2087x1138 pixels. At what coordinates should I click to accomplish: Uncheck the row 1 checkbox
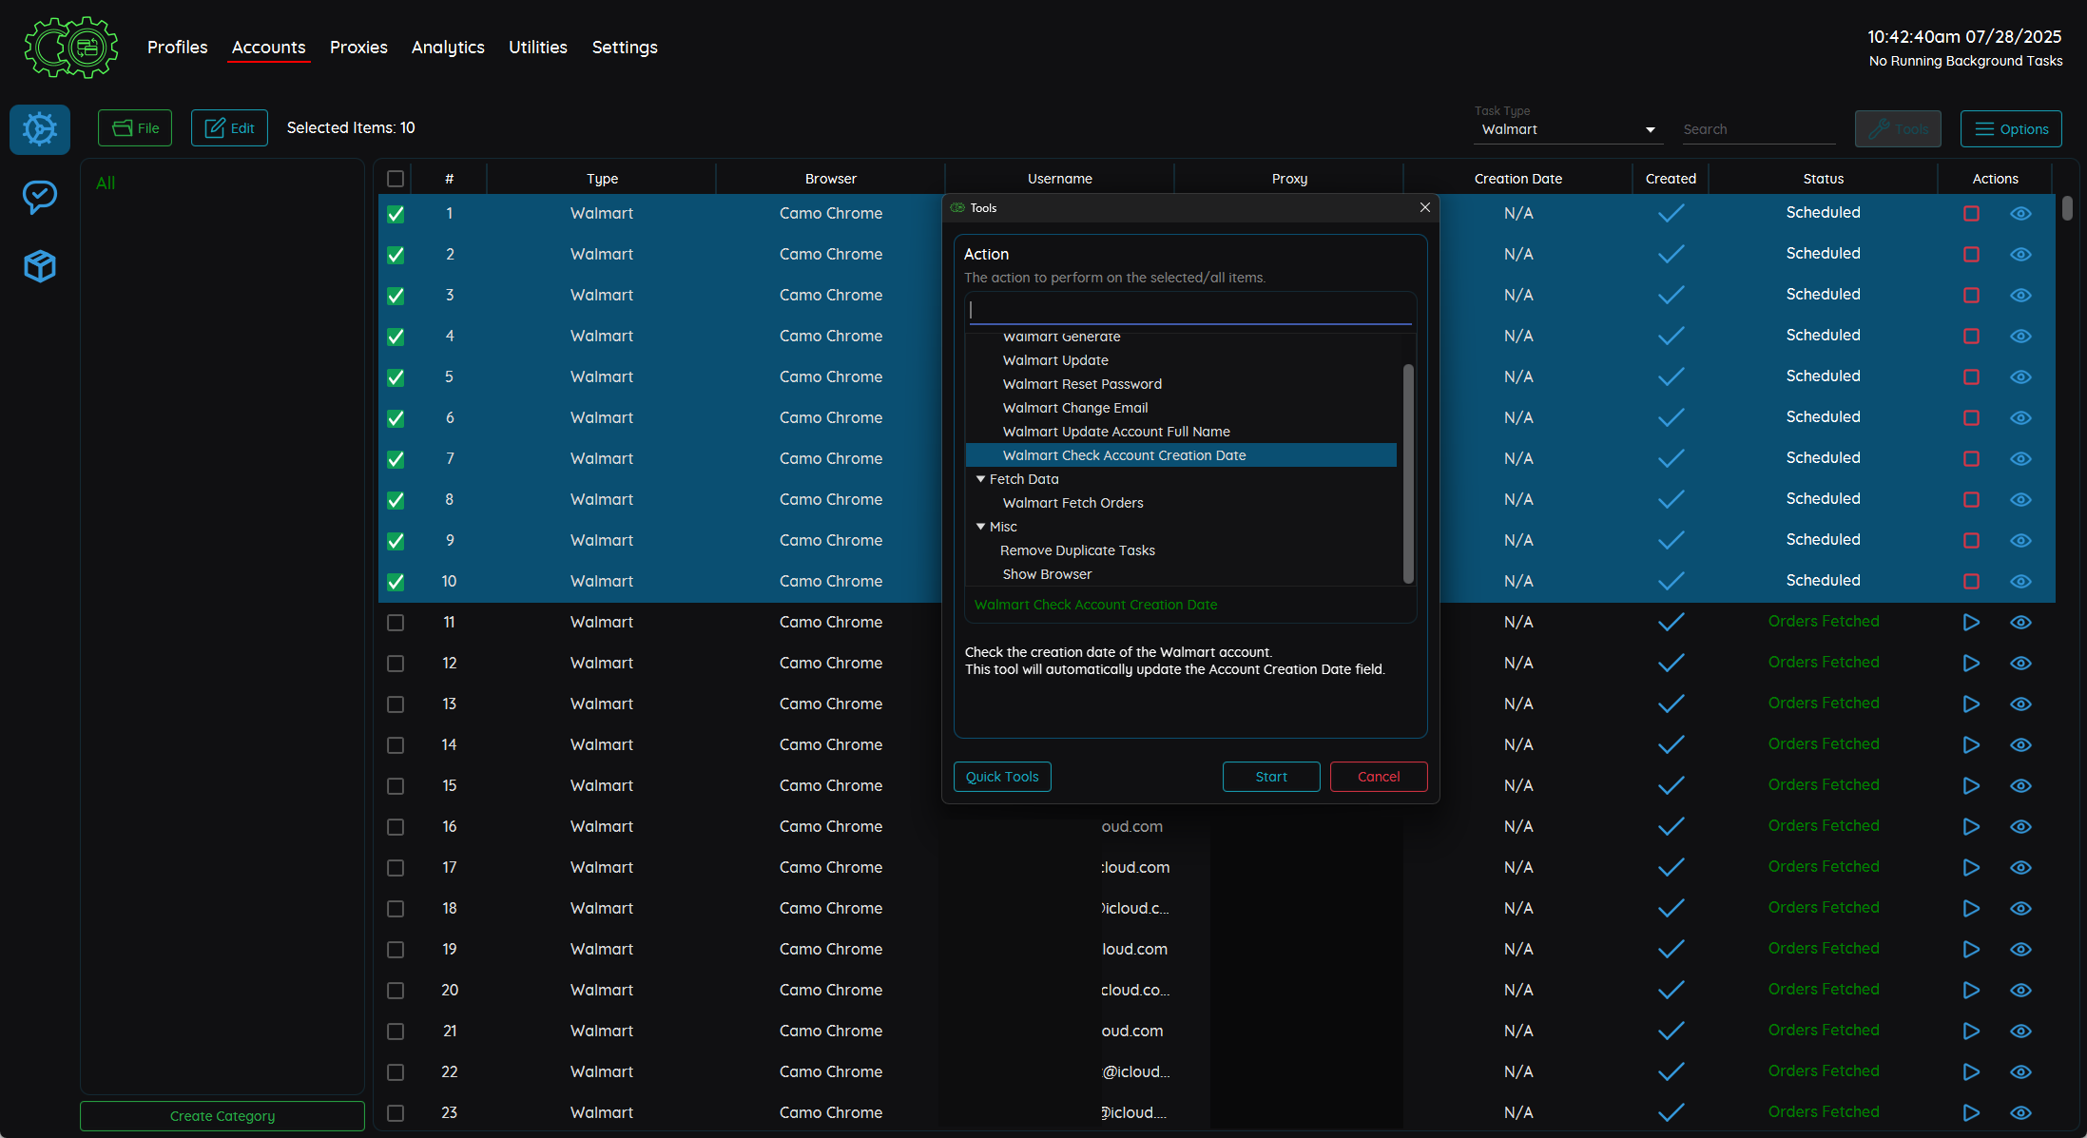(396, 214)
